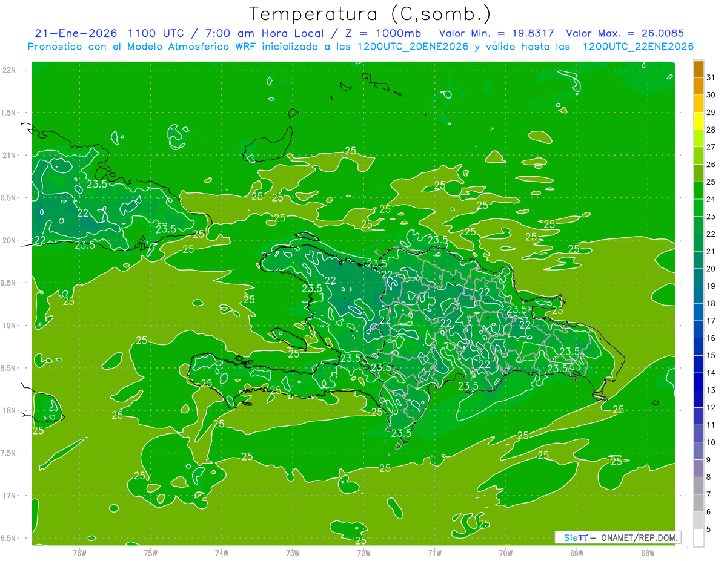The width and height of the screenshot is (727, 561).
Task: Click the yellow colorbar swatch between 28 and 29
Action: (699, 121)
